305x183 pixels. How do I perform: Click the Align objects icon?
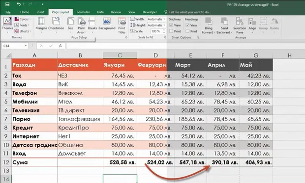click(252, 22)
